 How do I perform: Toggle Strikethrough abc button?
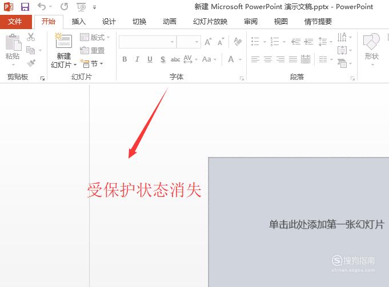pyautogui.click(x=175, y=59)
